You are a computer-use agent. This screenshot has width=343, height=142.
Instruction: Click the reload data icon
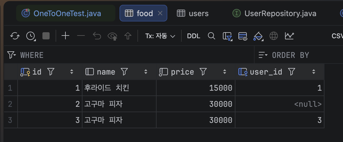point(15,36)
